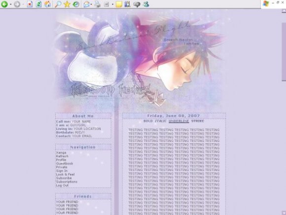The height and width of the screenshot is (215, 286).
Task: Click the Research books icon
Action: [128, 4]
